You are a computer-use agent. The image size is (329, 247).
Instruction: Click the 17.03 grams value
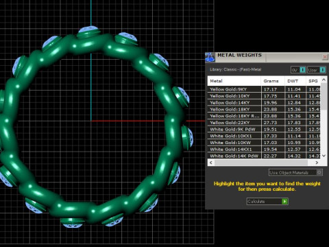click(x=270, y=143)
